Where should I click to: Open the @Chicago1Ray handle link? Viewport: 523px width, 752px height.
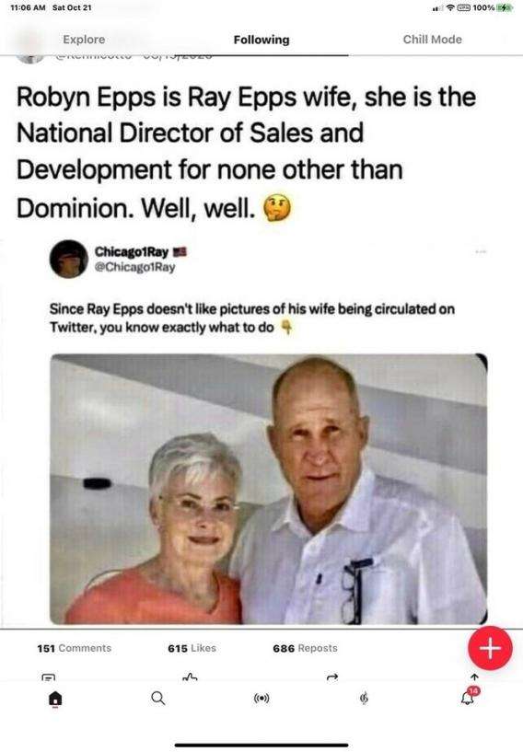tap(134, 267)
